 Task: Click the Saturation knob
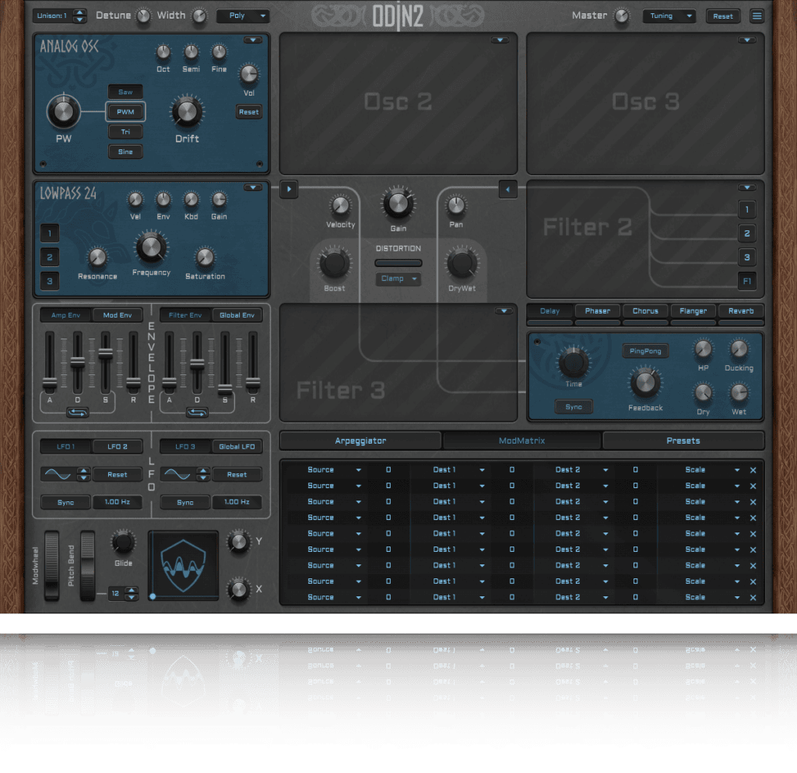click(205, 257)
